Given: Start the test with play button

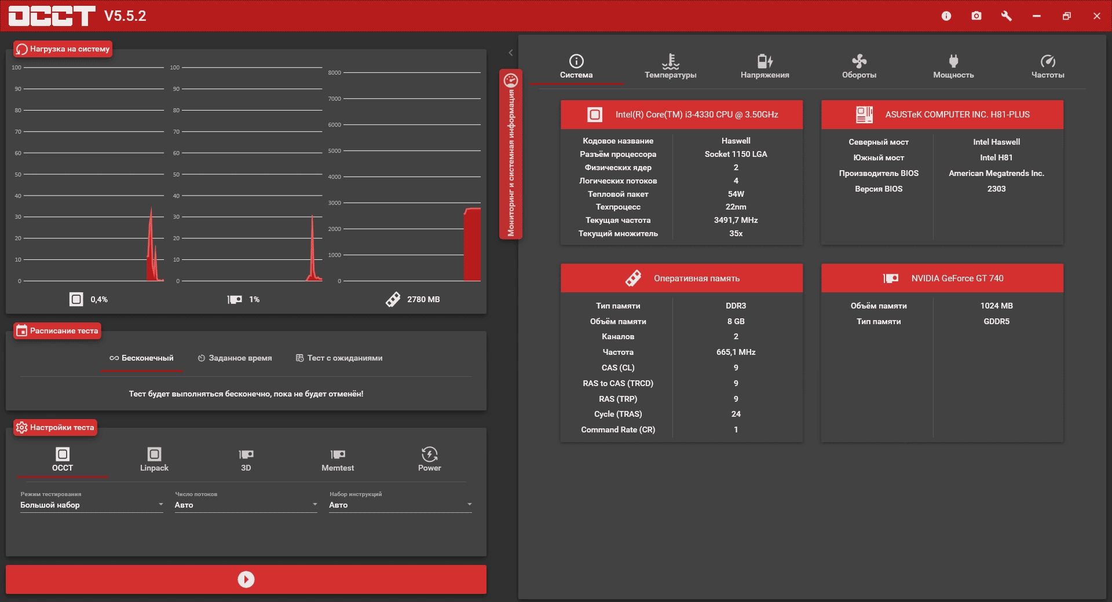Looking at the screenshot, I should 246,579.
